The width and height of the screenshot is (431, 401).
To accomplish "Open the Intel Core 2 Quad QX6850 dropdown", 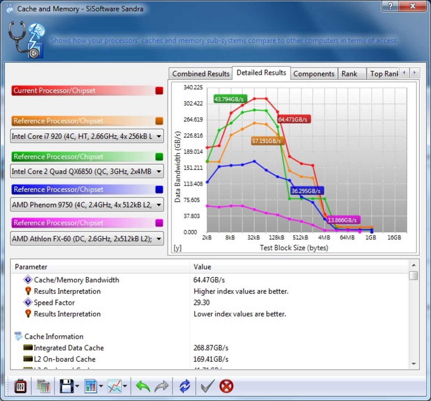I will click(x=87, y=171).
